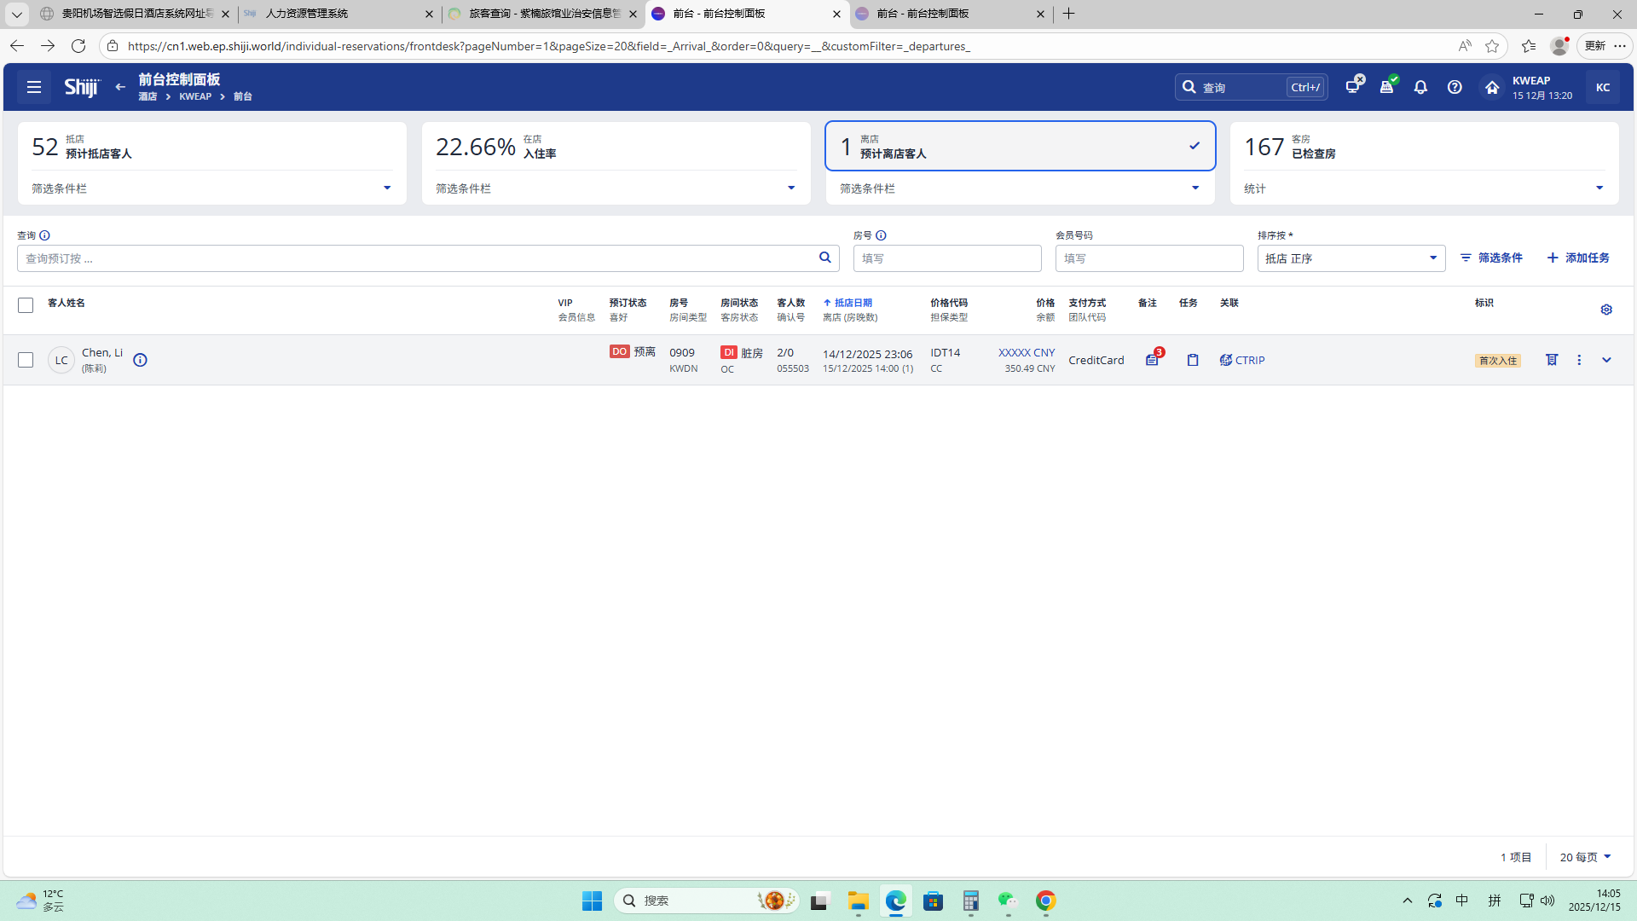Tick the select-all header checkbox
This screenshot has height=921, width=1637.
click(26, 305)
